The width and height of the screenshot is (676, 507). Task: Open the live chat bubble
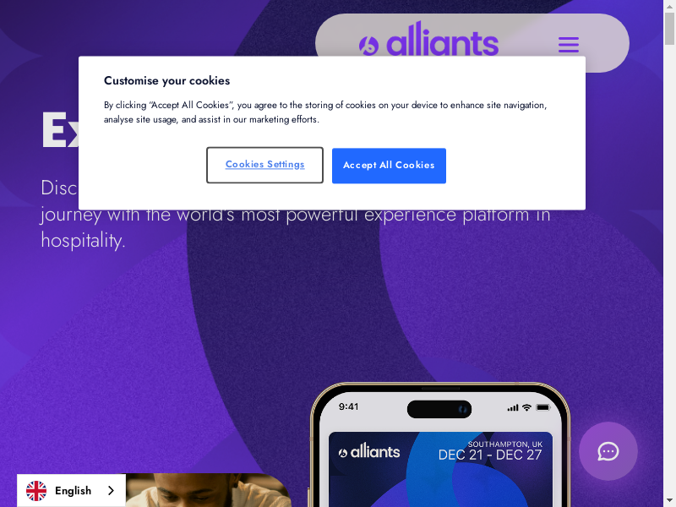608,451
